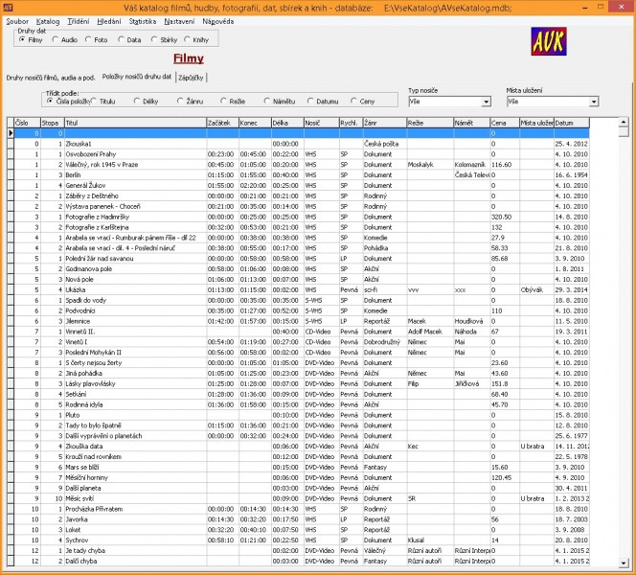Select the title cell 'Mars se blíží'
Screen dimensions: 636x575
coord(135,467)
